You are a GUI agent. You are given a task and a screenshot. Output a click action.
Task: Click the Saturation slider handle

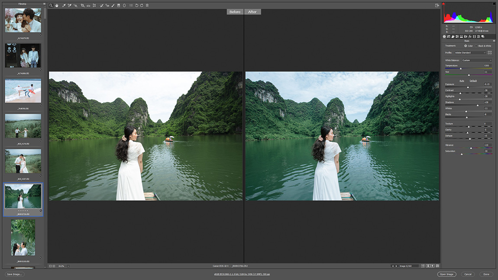(462, 154)
